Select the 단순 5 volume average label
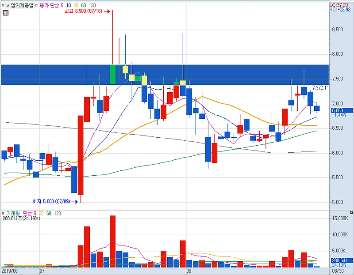 coord(30,213)
